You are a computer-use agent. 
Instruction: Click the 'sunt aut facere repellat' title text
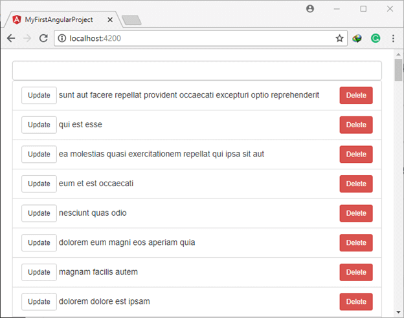189,95
